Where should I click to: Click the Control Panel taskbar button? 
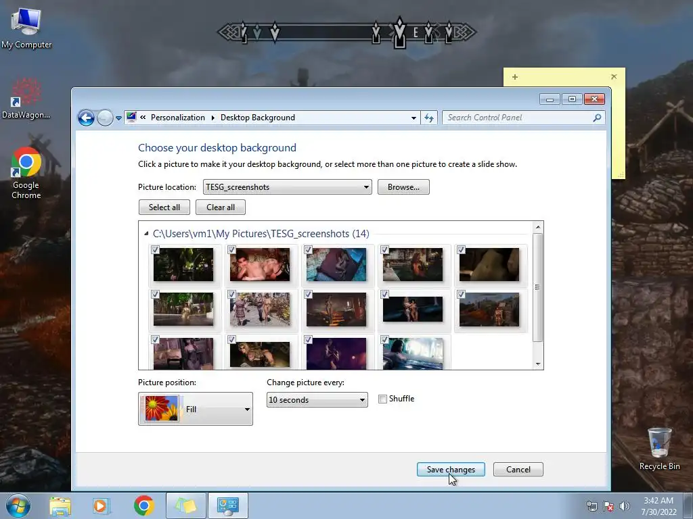coord(228,505)
